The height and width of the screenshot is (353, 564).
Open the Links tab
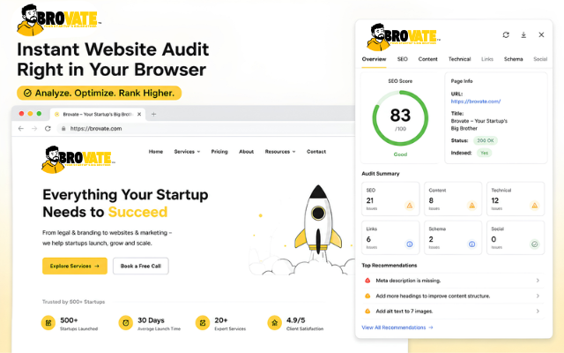tap(487, 59)
